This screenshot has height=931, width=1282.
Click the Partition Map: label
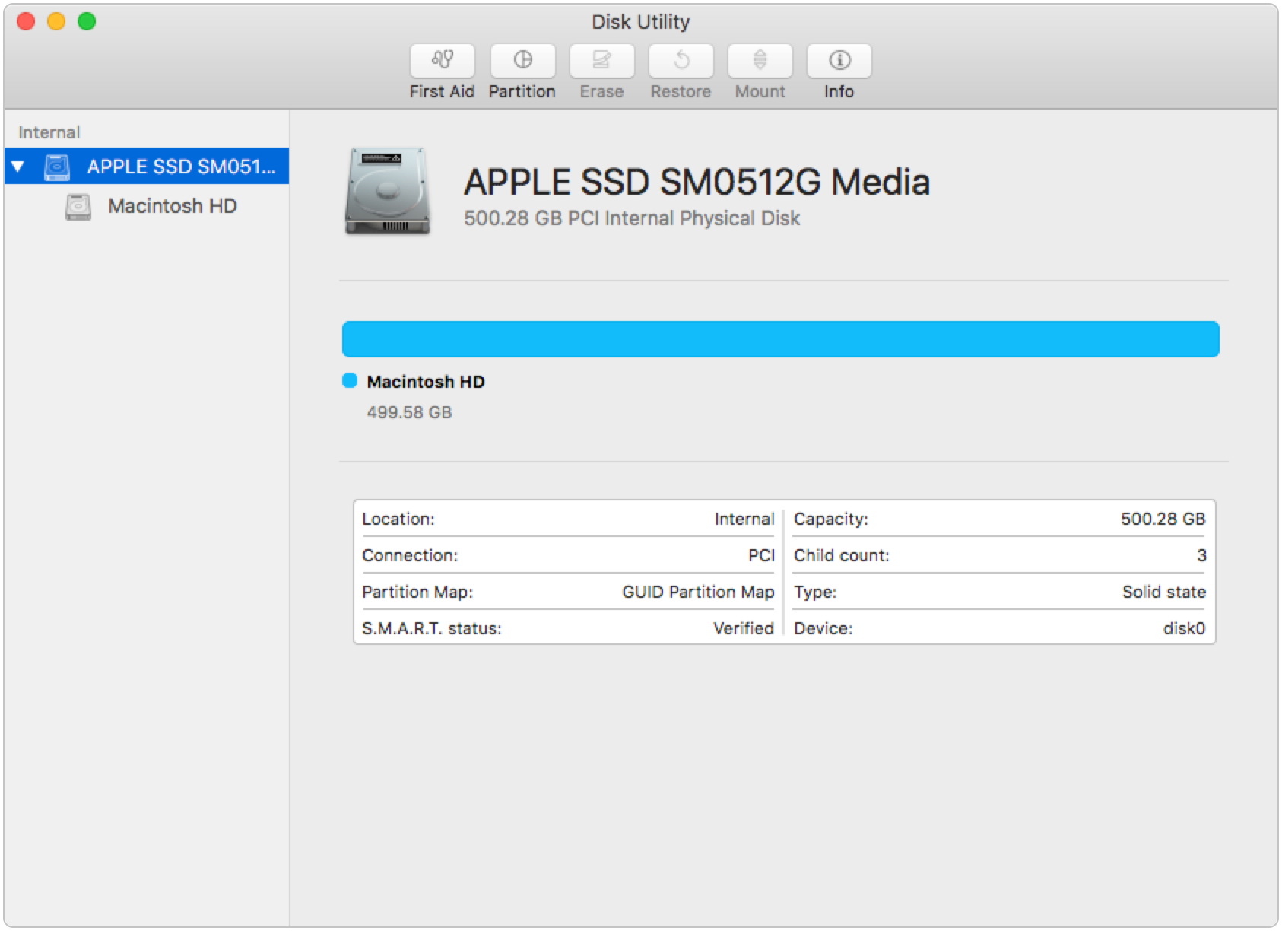417,592
